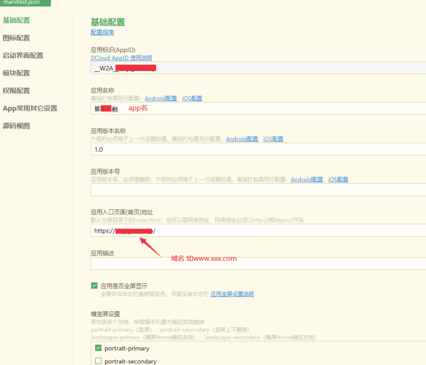Uncheck portrait-primary orientation checkbox
This screenshot has width=426, height=365.
[x=98, y=348]
